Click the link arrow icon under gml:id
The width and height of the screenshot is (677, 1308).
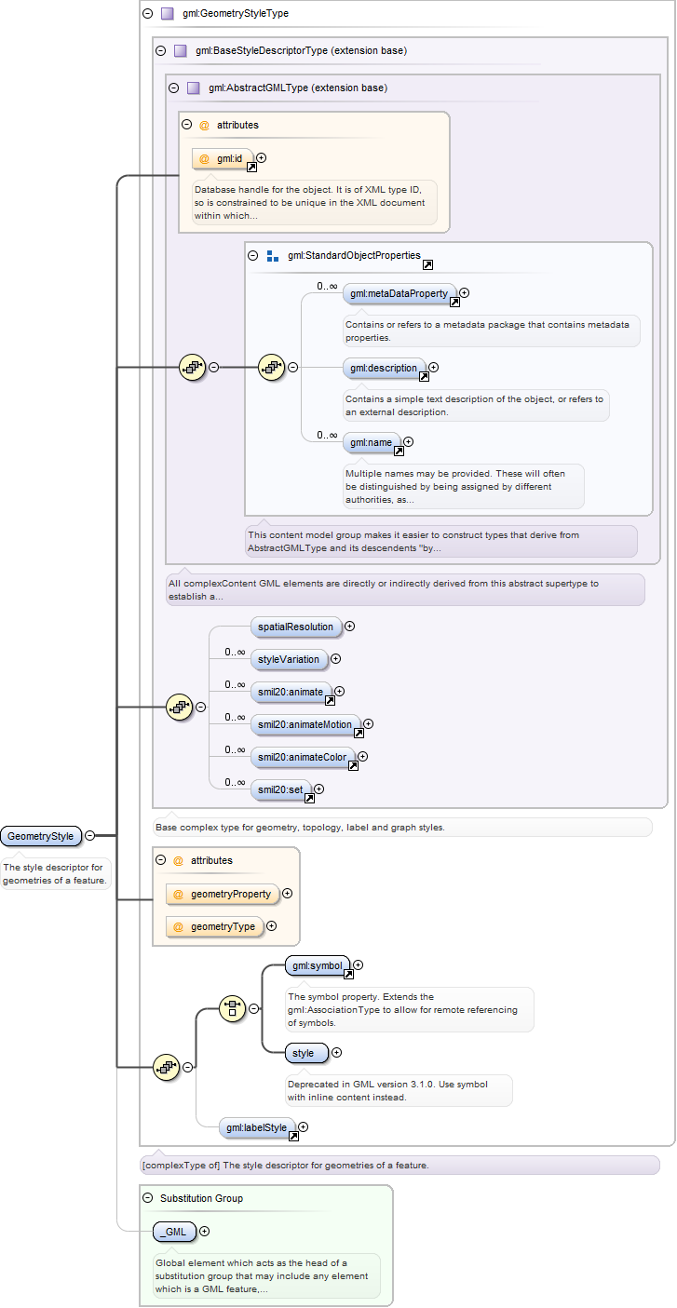click(251, 168)
